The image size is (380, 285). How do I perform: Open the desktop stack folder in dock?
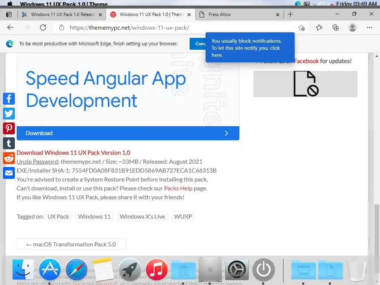click(x=304, y=270)
